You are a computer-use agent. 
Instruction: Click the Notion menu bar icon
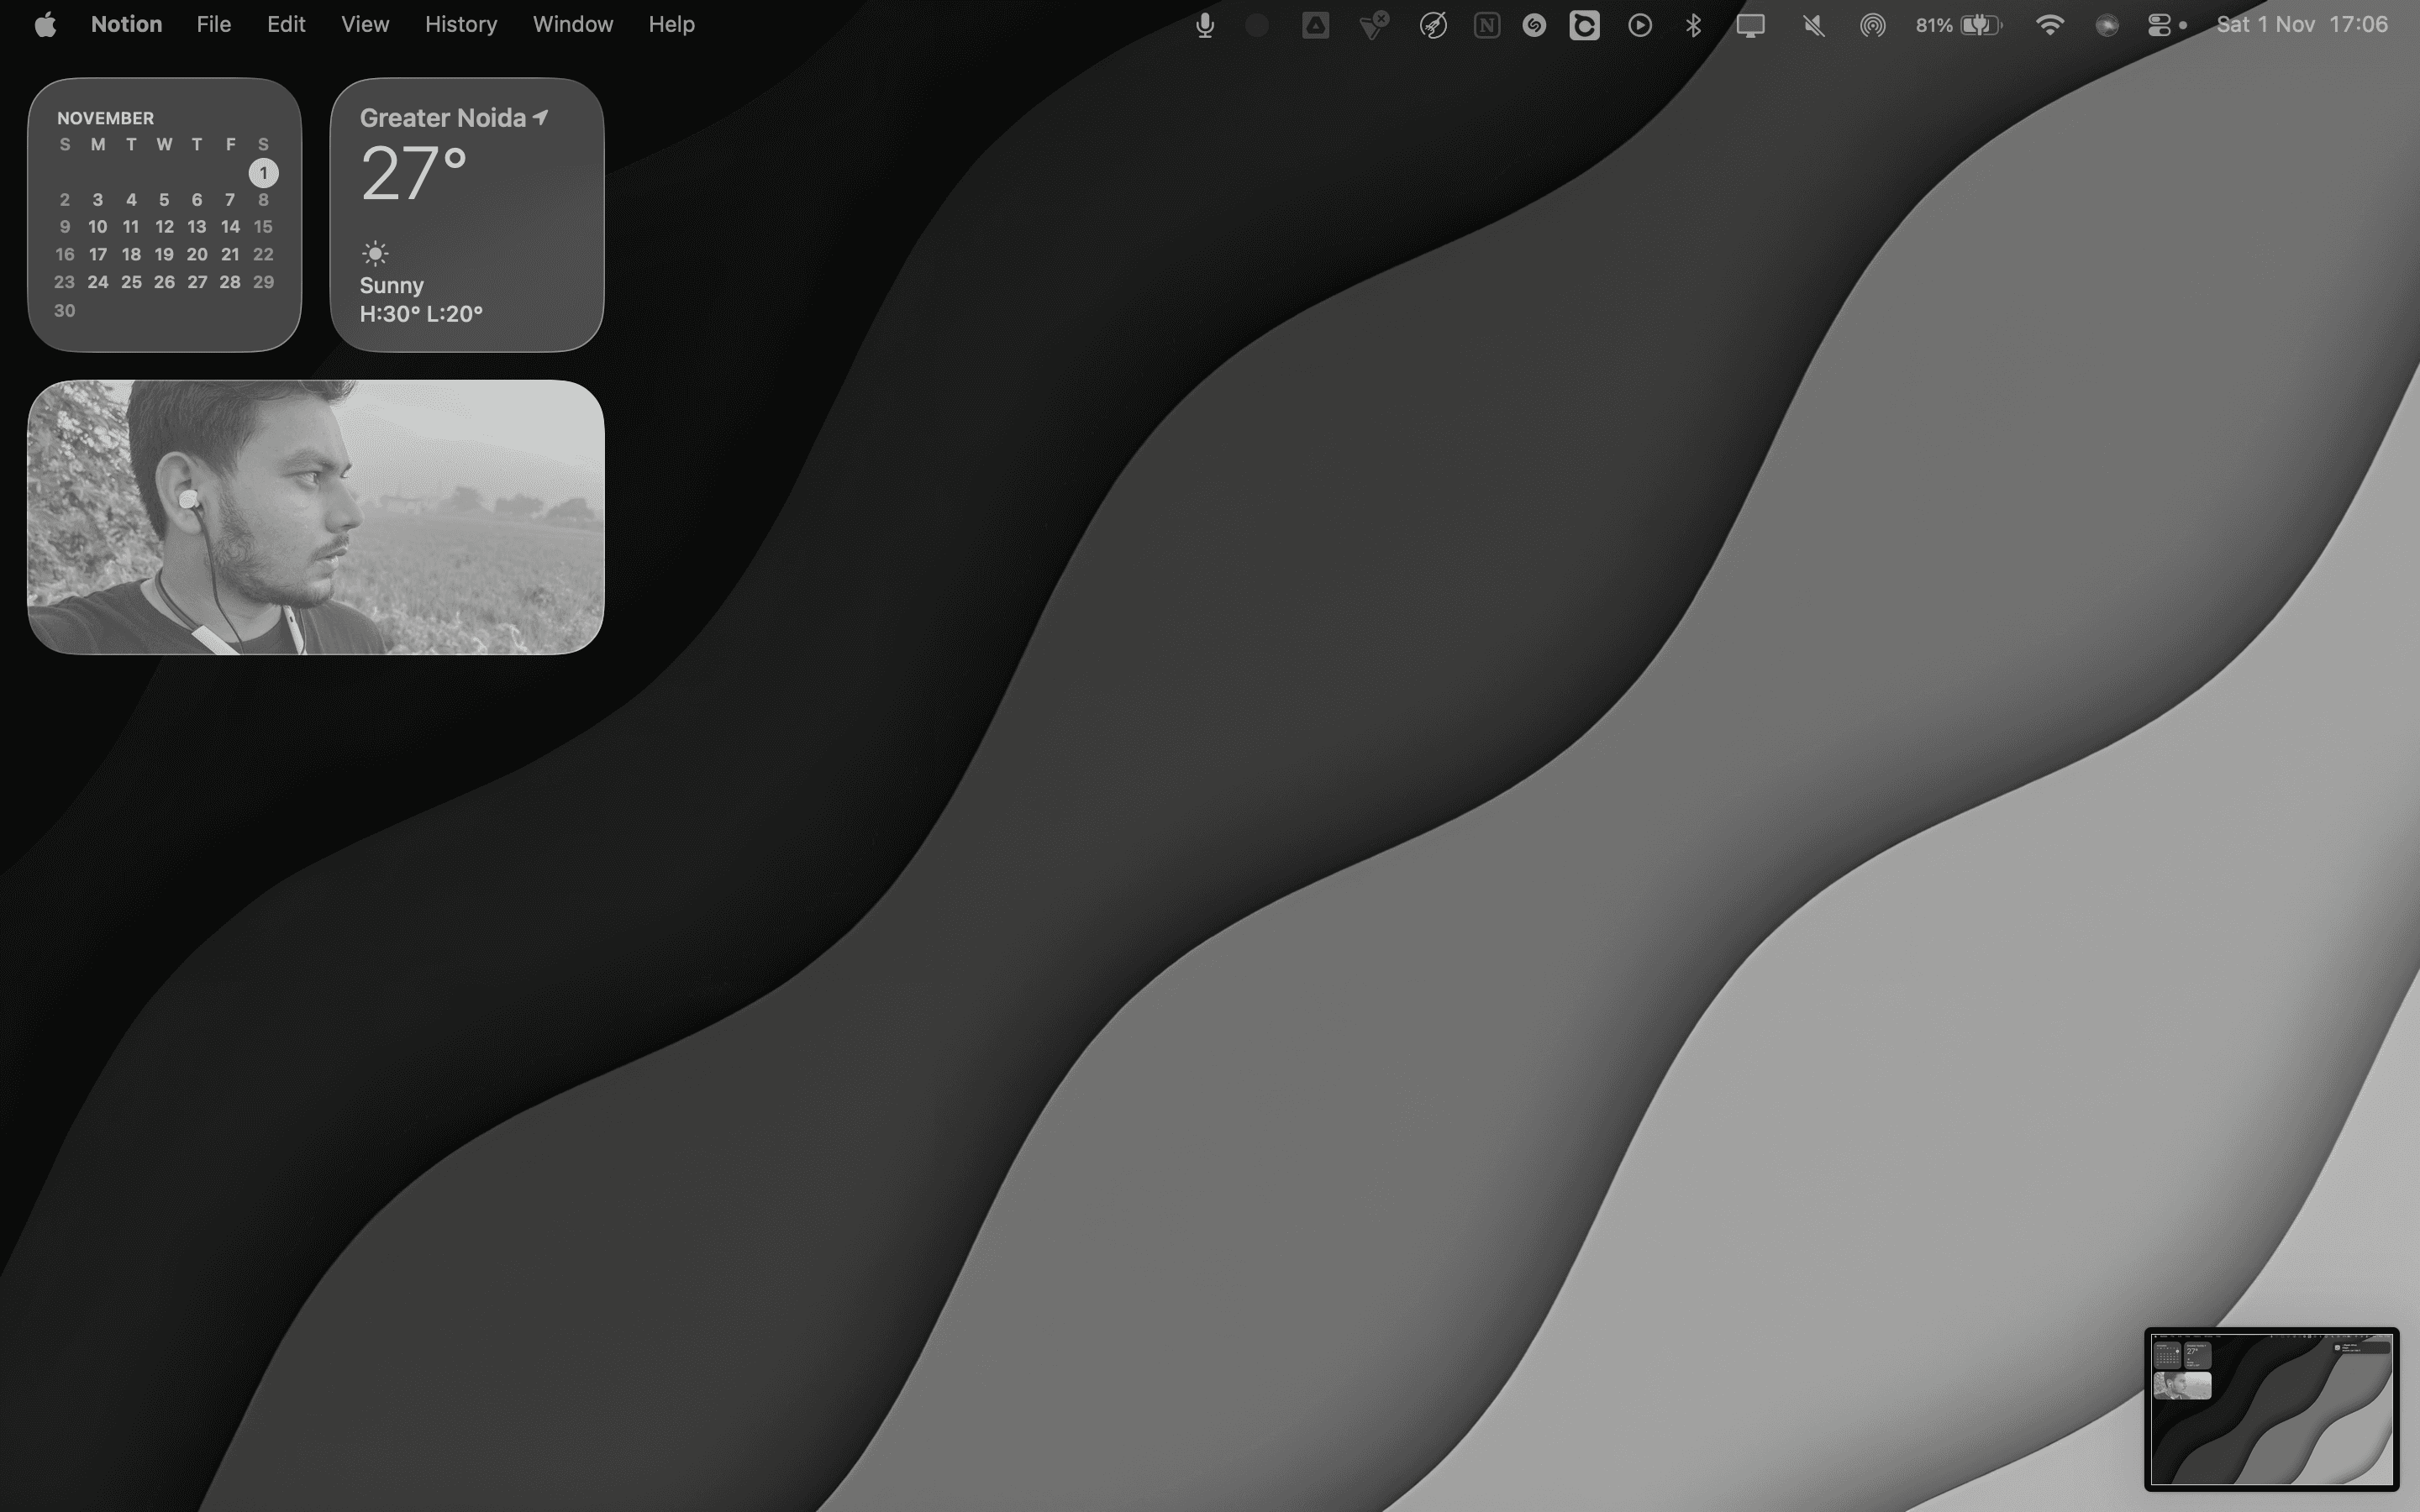coord(1486,25)
